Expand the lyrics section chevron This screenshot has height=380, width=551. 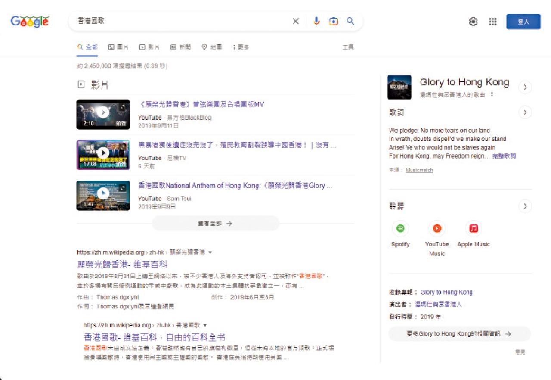point(525,113)
